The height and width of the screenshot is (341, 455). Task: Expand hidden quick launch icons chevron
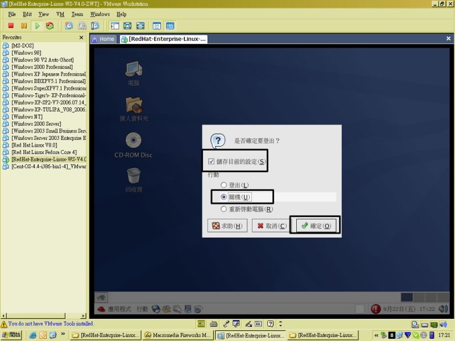click(63, 334)
